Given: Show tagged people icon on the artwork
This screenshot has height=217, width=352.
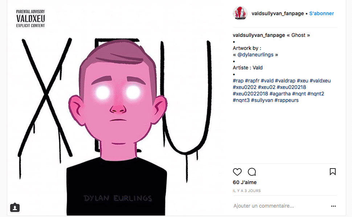Looking at the screenshot, I should tap(15, 208).
